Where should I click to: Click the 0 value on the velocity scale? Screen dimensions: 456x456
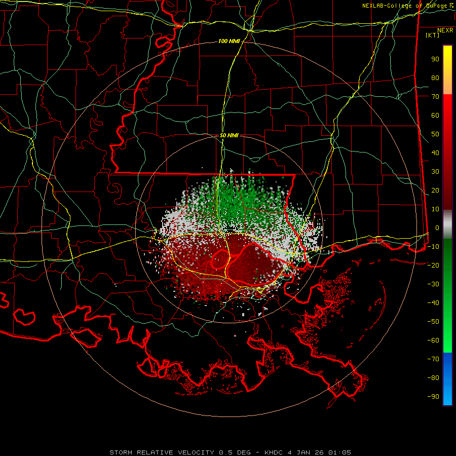click(x=437, y=228)
